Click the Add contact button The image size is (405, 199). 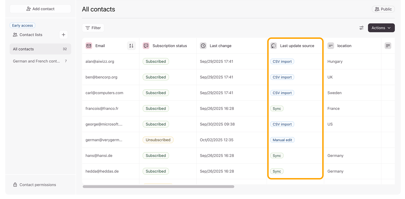point(40,9)
